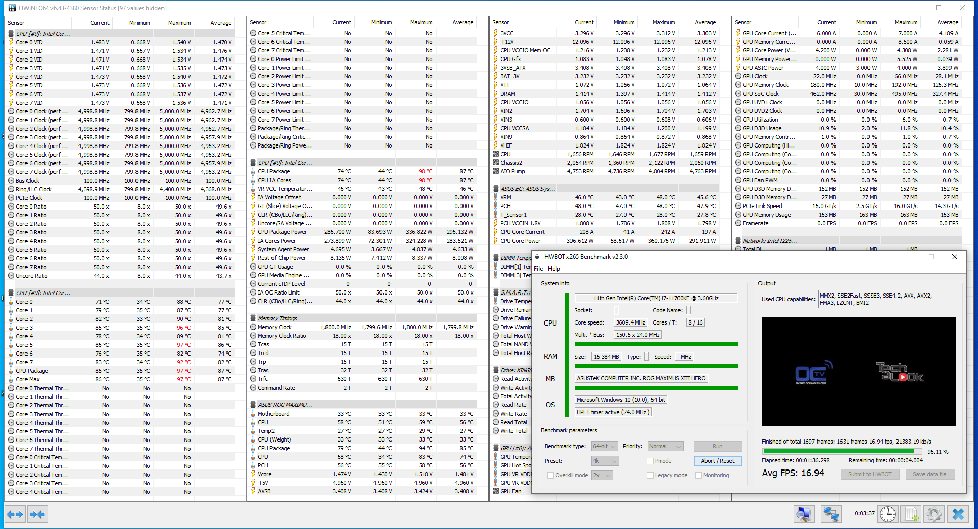Click the clock icon beside Bus Clock
This screenshot has width=978, height=529.
tap(11, 181)
